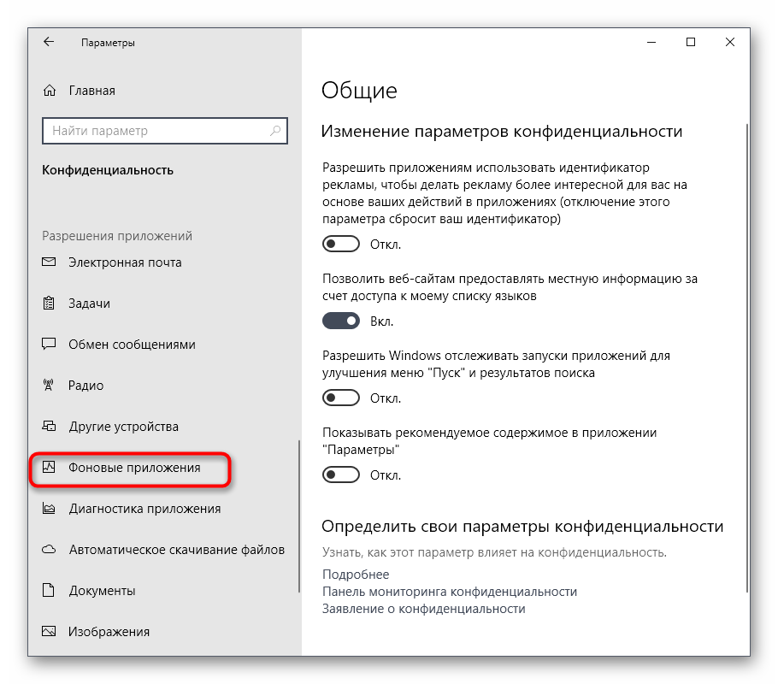
Task: Open the Подробнее link
Action: [356, 575]
